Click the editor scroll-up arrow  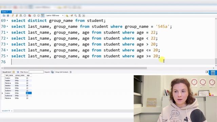tap(216, 19)
